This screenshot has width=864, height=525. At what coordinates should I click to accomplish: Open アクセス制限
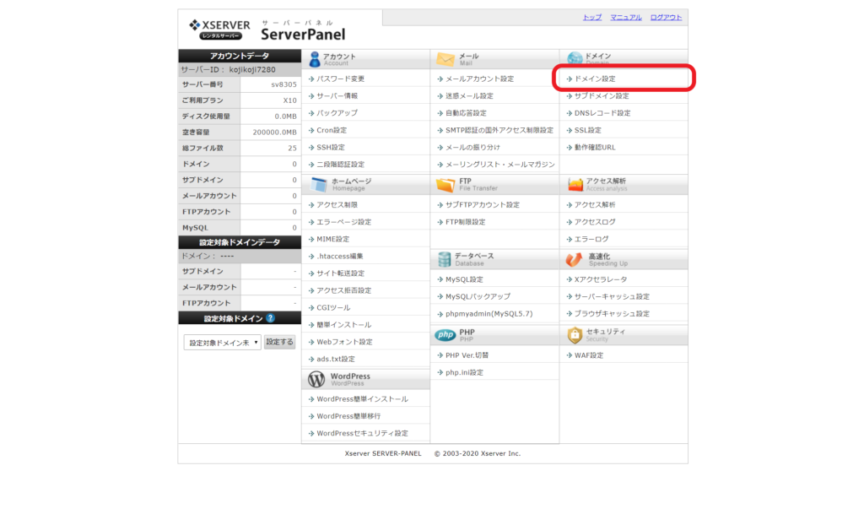coord(337,204)
